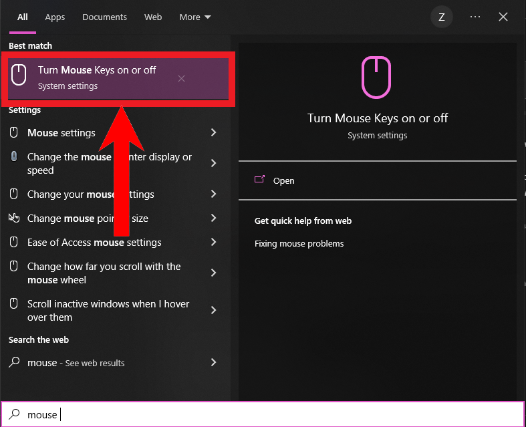Click the mouse icon on the best match

pyautogui.click(x=19, y=76)
